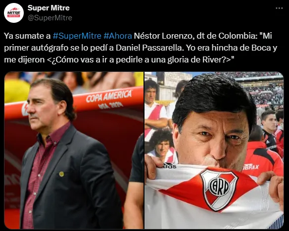Open the three-dot more options menu
The height and width of the screenshot is (231, 289).
point(279,8)
